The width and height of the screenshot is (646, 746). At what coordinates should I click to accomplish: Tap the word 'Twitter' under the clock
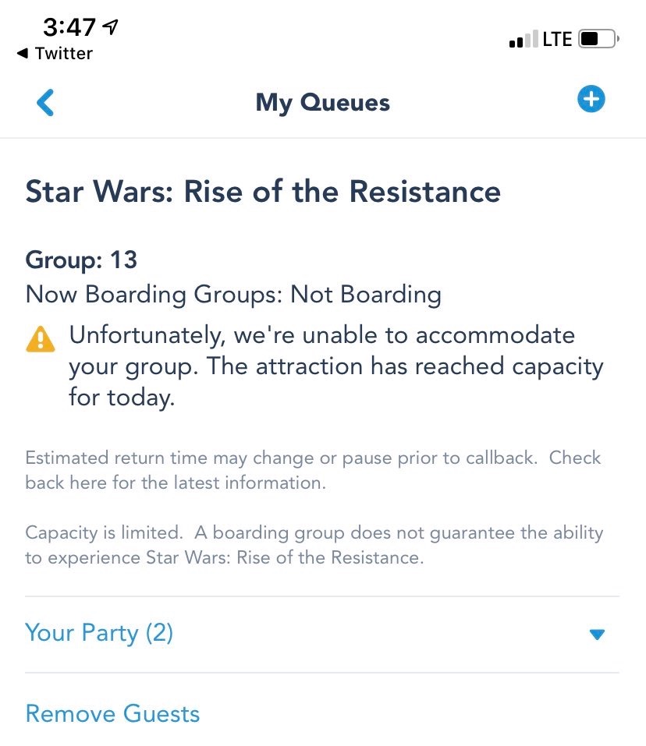click(64, 53)
